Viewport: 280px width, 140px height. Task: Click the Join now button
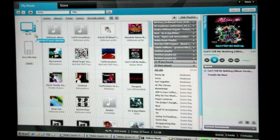point(249,10)
